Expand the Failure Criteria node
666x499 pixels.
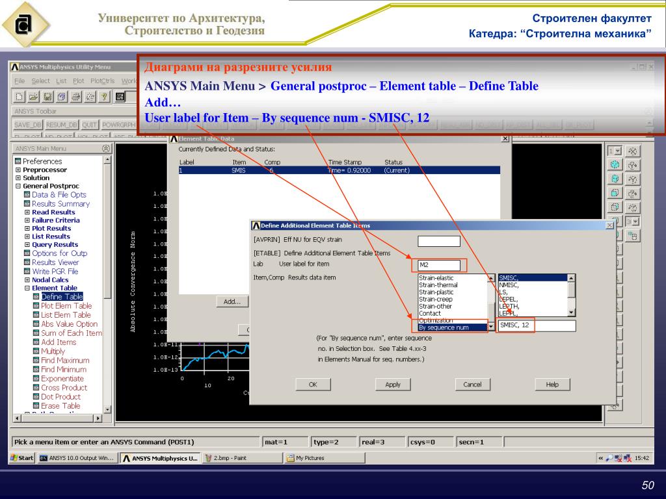pyautogui.click(x=27, y=220)
